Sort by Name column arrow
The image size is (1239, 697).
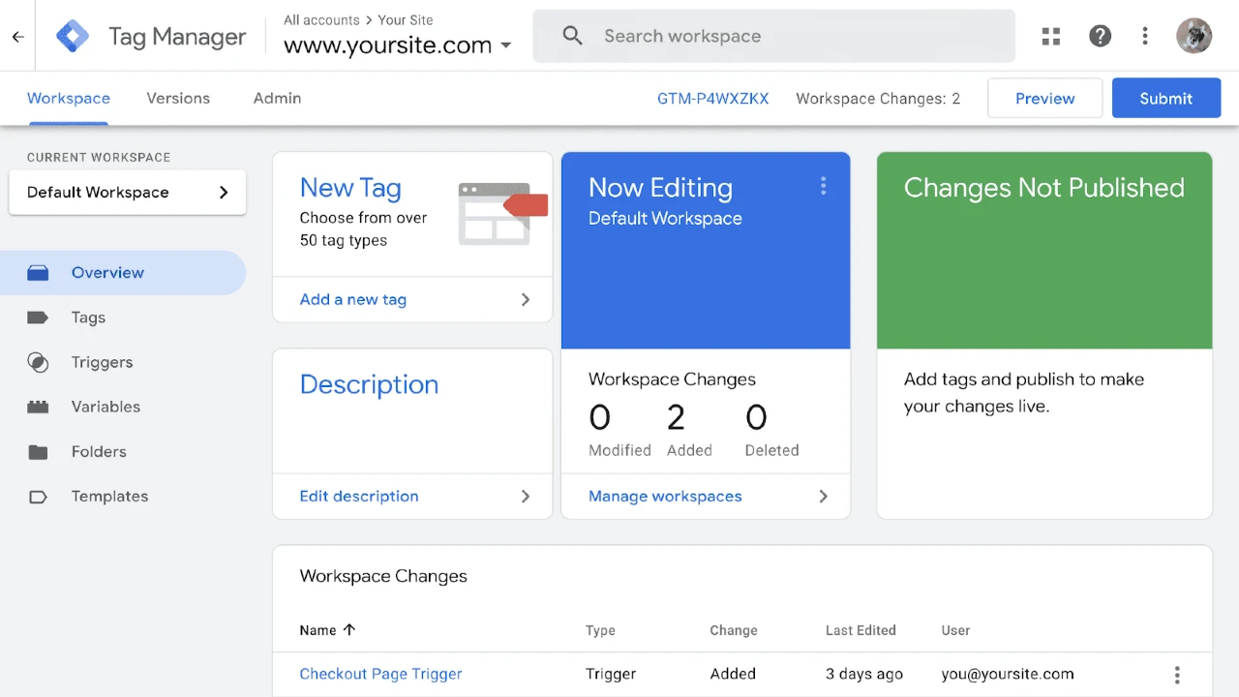[349, 629]
